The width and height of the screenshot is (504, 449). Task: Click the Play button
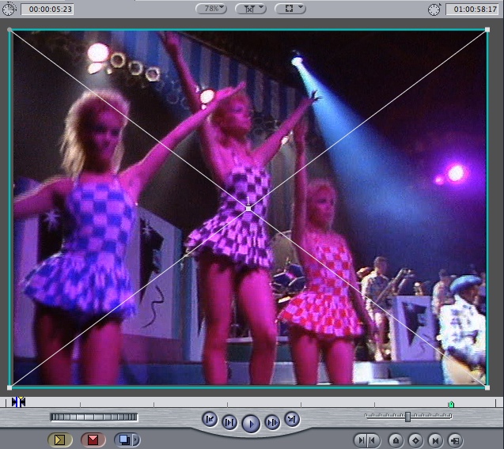(x=251, y=423)
